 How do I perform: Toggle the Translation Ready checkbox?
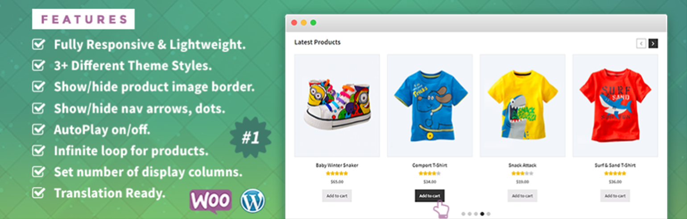point(39,193)
